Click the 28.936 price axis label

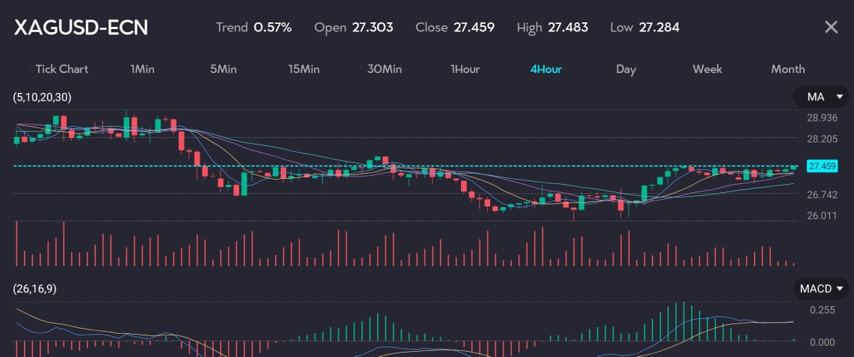(x=822, y=118)
